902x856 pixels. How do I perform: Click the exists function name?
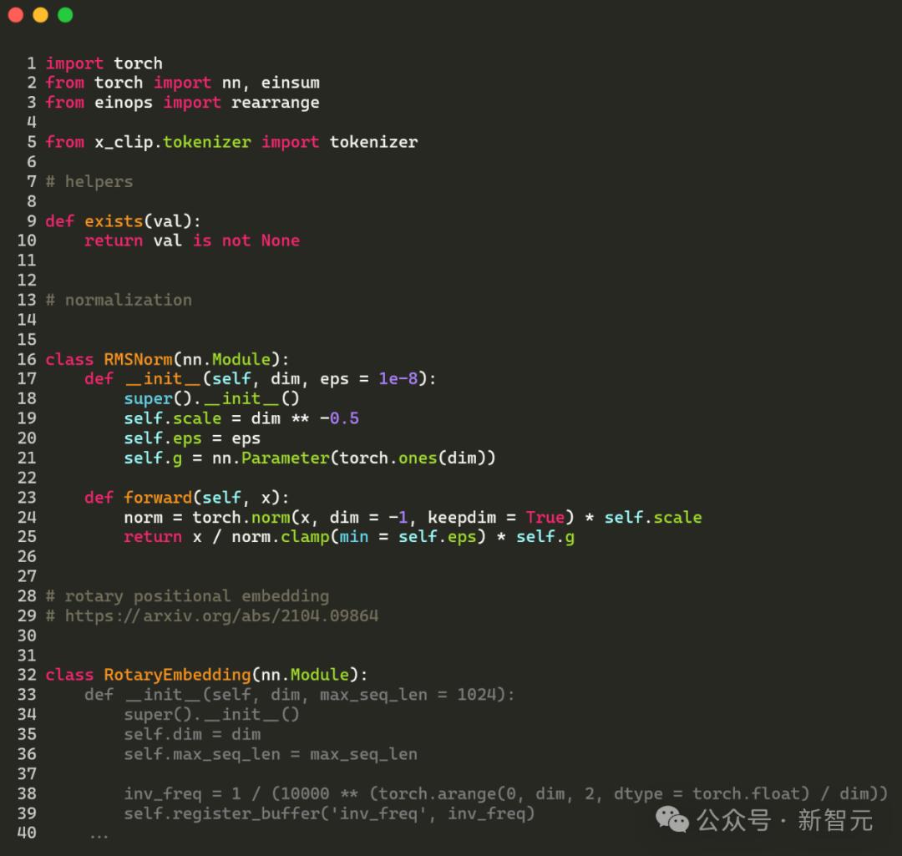114,220
